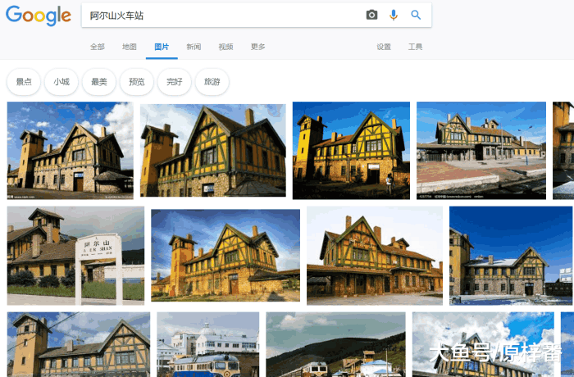Screen dimensions: 574x377
Task: Switch to the 全部 results tab
Action: coord(98,47)
